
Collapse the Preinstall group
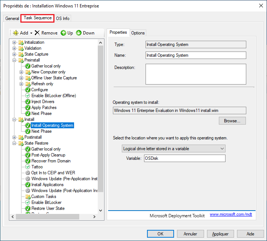[14, 60]
